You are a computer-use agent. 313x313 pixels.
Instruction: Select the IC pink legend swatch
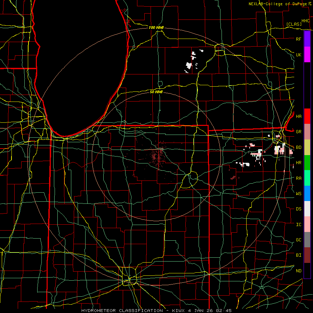(307, 224)
